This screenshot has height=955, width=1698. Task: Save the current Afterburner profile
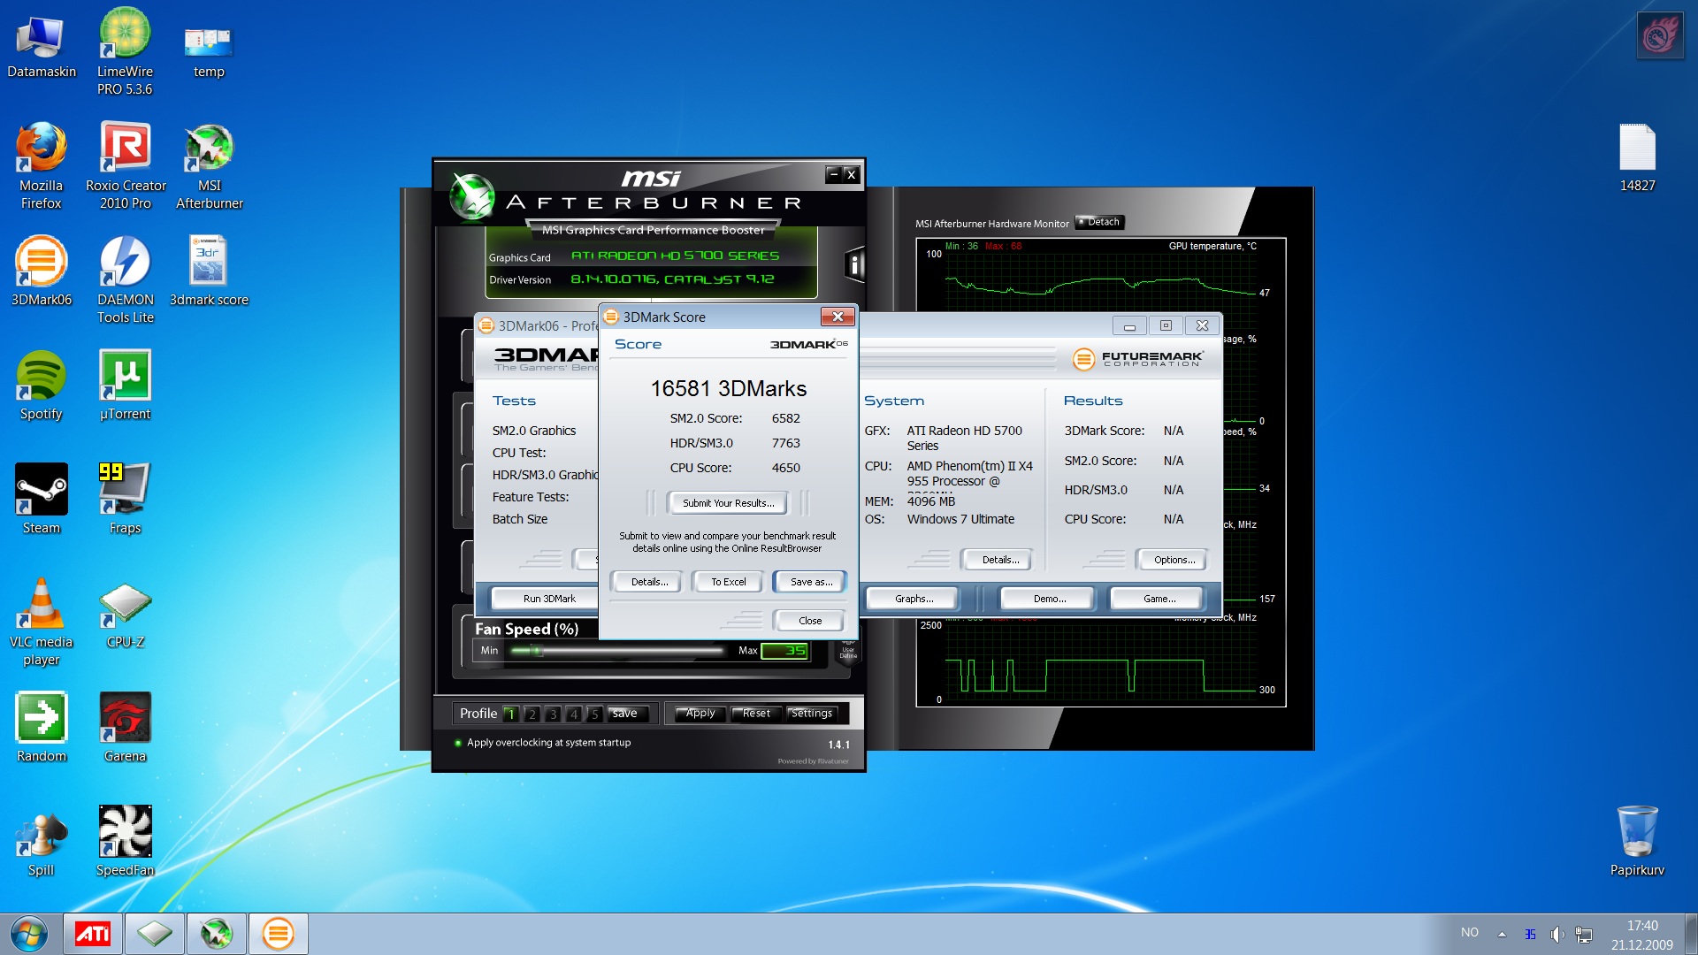coord(627,714)
